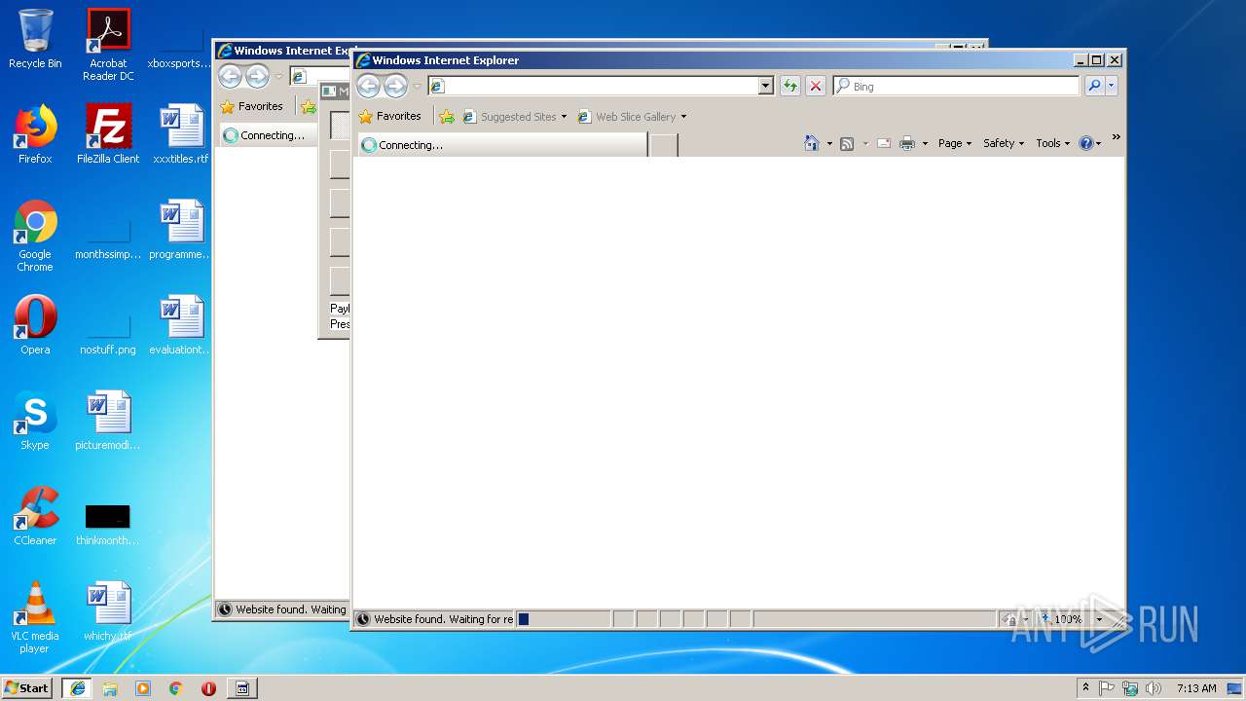1246x701 pixels.
Task: Open VLC media player desktop shortcut
Action: [x=35, y=618]
